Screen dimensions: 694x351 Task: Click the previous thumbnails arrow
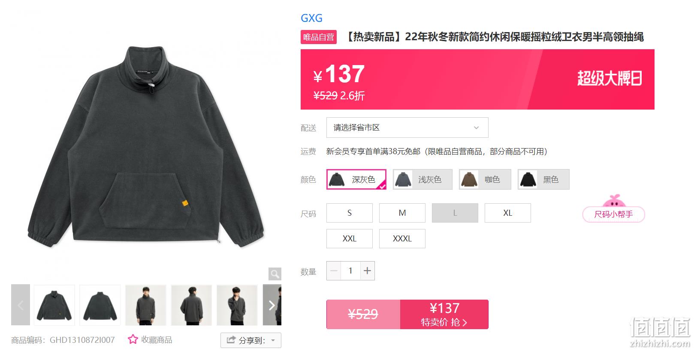[21, 305]
